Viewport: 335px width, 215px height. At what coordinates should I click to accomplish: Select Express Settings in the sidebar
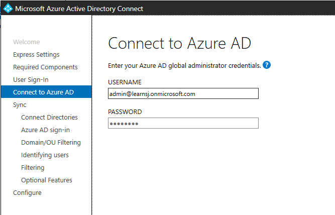[x=36, y=55]
